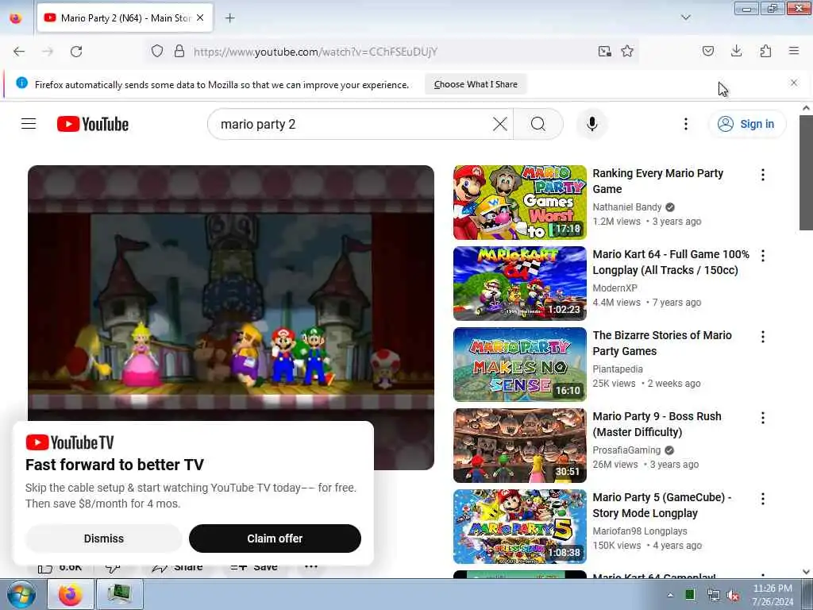View site security padlock info

179,51
